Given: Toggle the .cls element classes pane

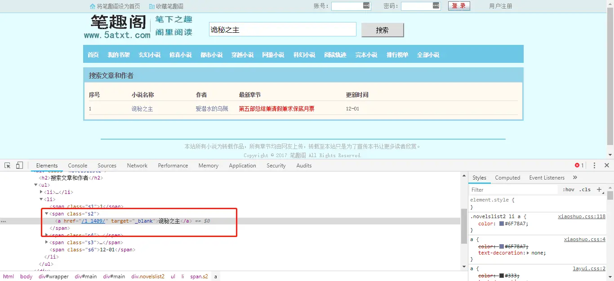Looking at the screenshot, I should (x=585, y=189).
